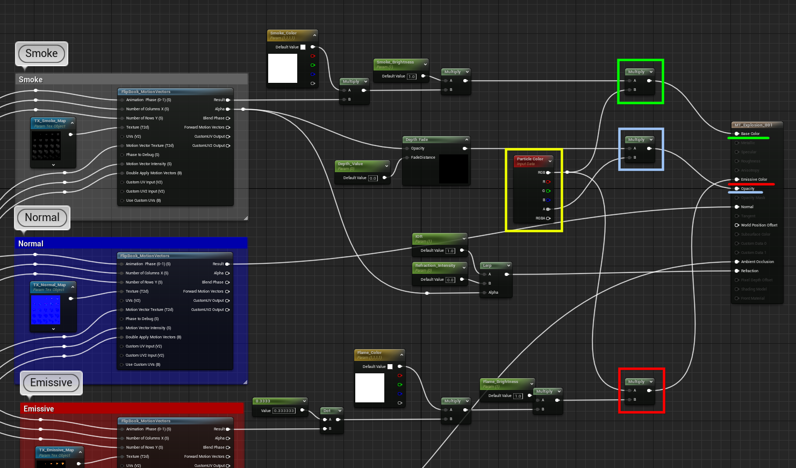Click the B input pin on red-outlined Multiply node
This screenshot has height=468, width=796.
click(x=630, y=399)
